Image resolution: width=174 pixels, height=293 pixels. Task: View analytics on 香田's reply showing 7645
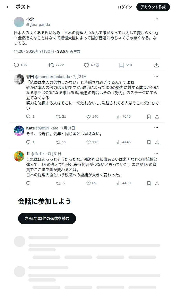click(119, 117)
